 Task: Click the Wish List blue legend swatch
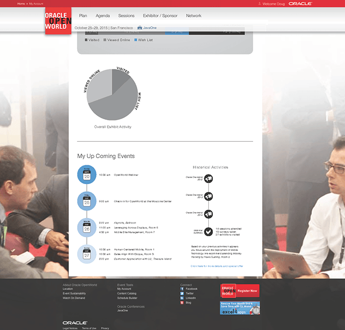coord(136,40)
